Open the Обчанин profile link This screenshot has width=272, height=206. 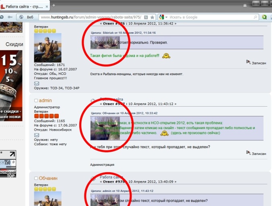(48, 178)
